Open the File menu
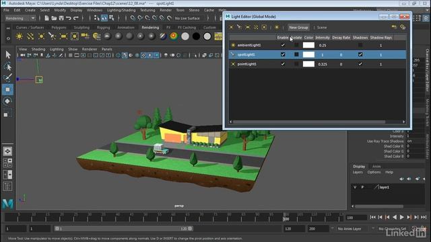Viewport: 431px width, 242px height. coord(6,10)
